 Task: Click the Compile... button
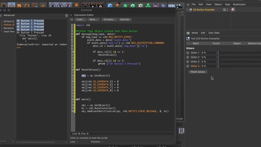109,20
